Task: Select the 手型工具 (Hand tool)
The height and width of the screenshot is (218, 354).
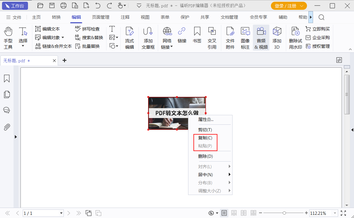Action: tap(8, 37)
